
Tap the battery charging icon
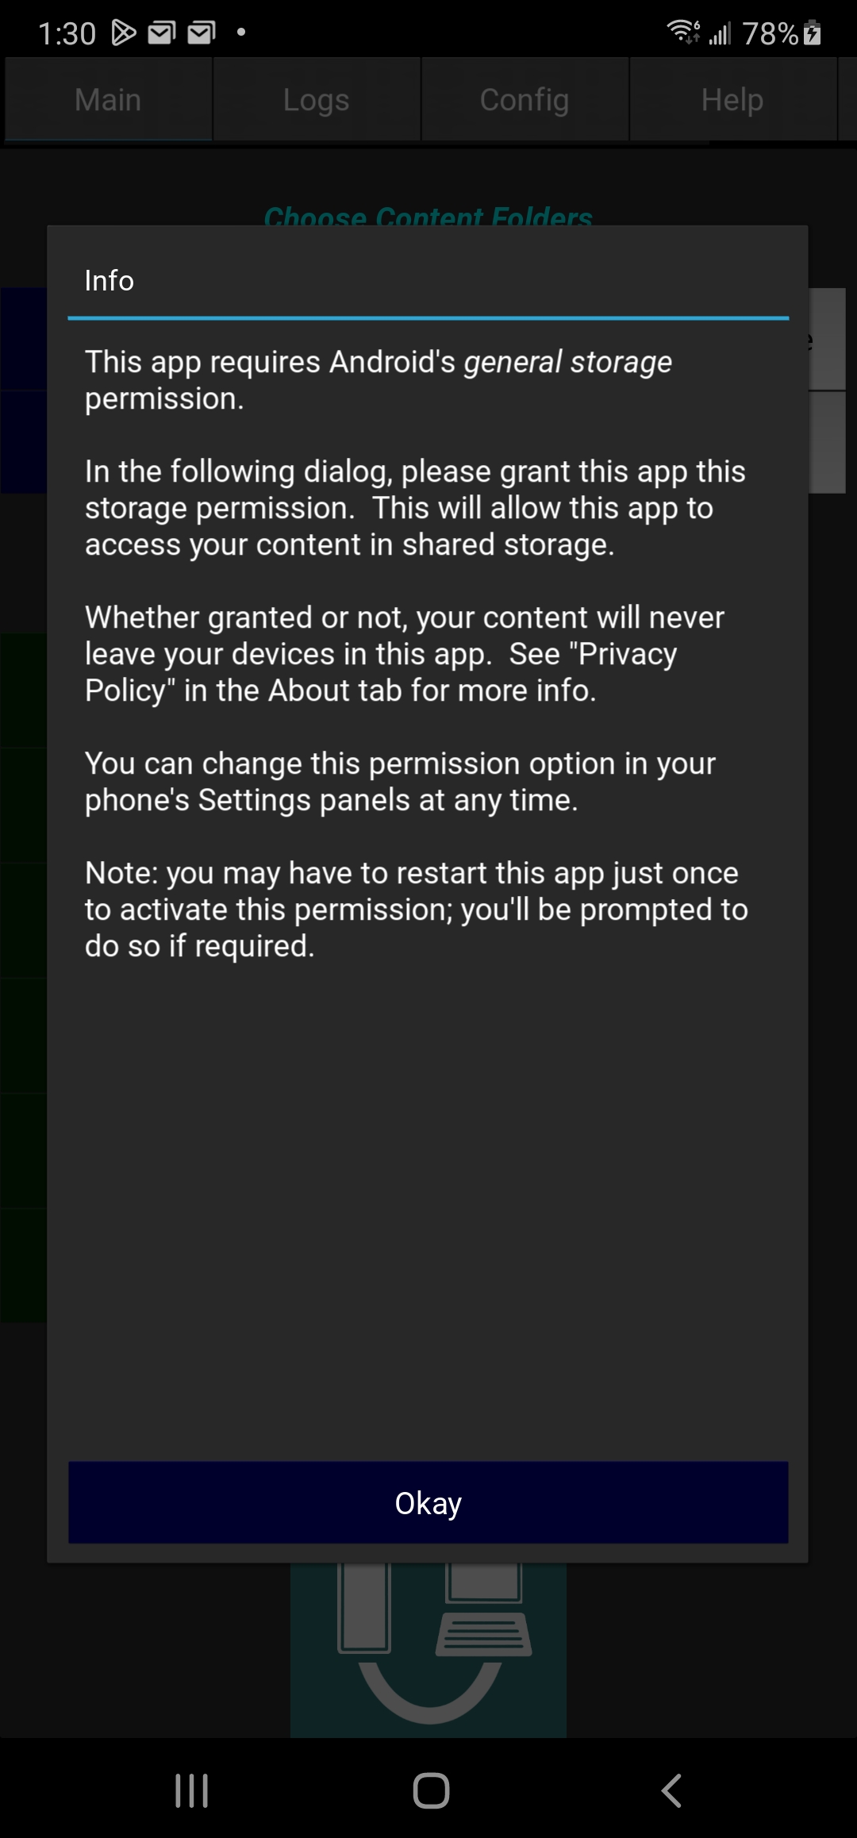812,33
